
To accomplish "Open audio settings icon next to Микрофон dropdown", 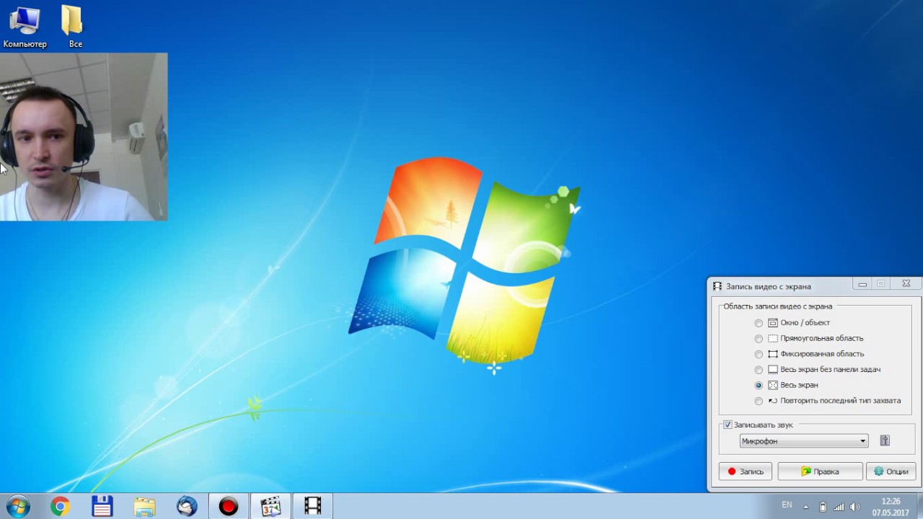I will 885,441.
